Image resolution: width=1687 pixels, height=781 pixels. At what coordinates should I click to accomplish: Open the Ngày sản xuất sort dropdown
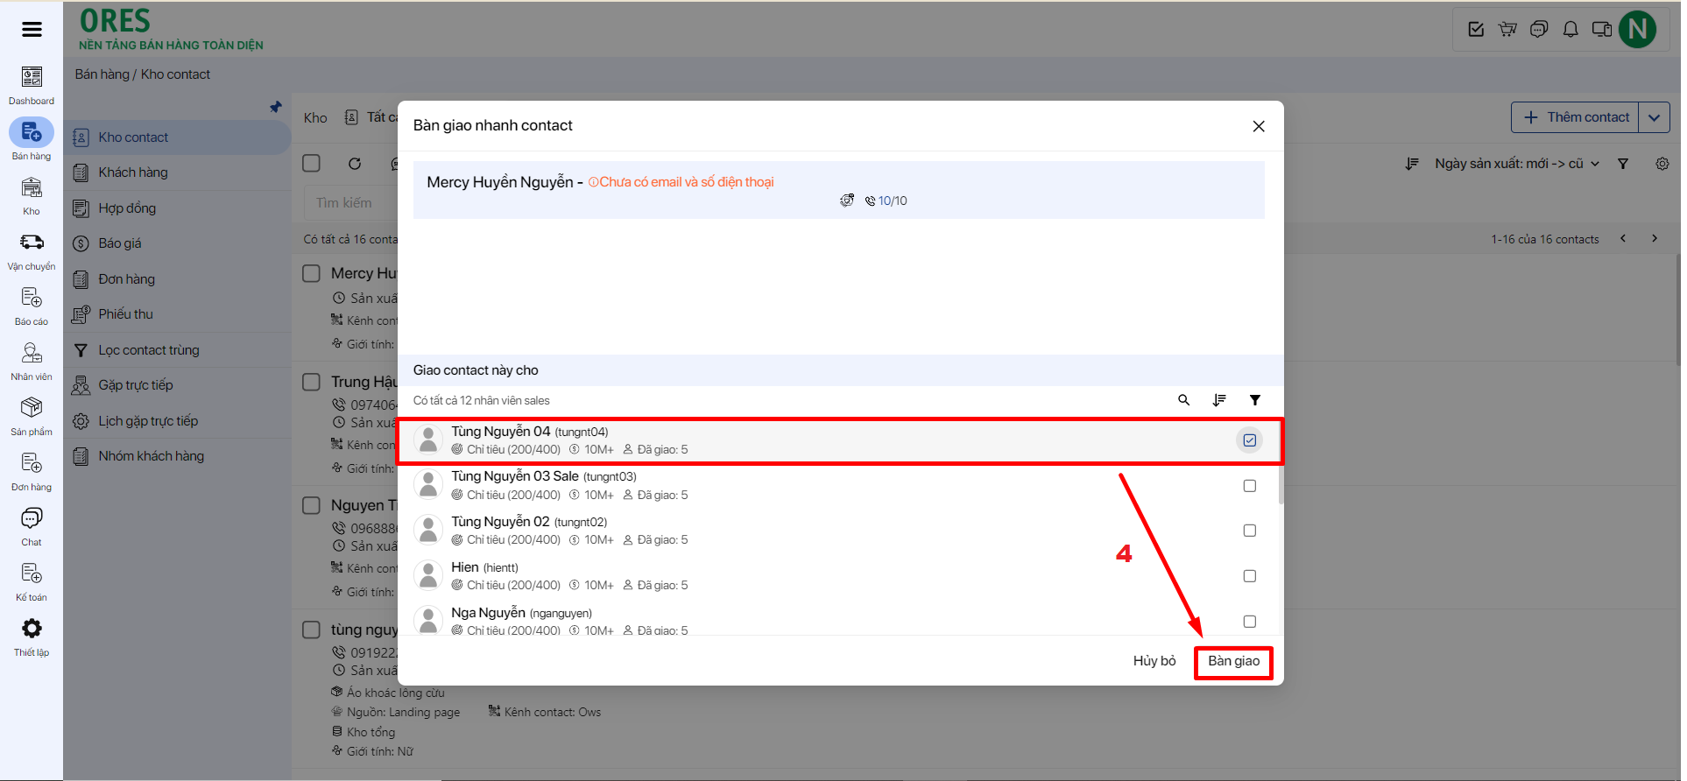pos(1515,164)
